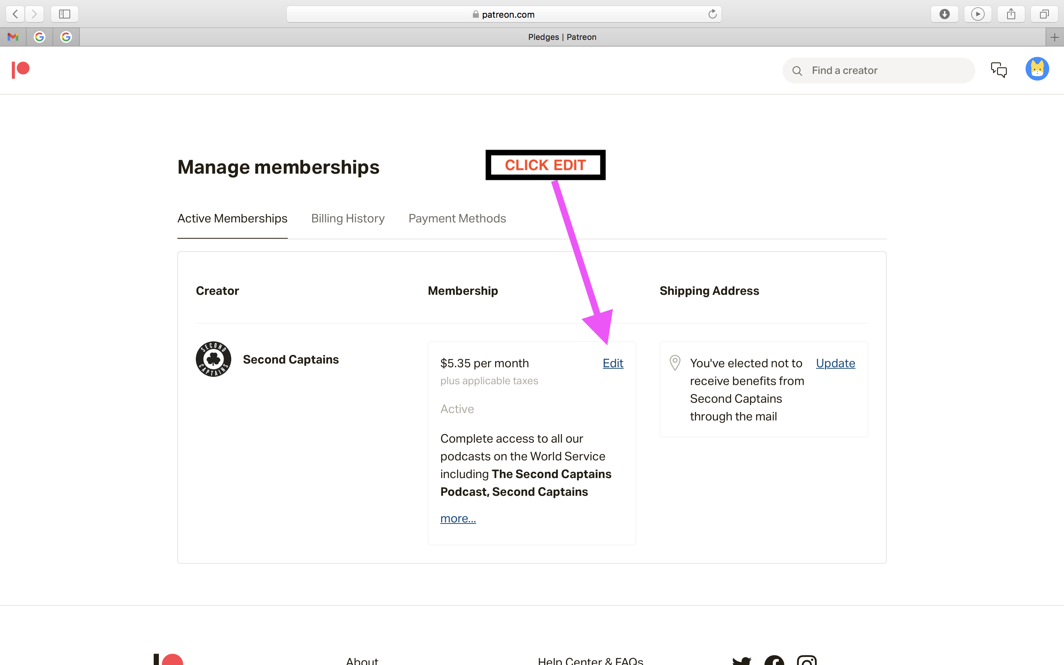This screenshot has height=665, width=1064.
Task: Toggle the Safari sidebar button
Action: pyautogui.click(x=65, y=14)
